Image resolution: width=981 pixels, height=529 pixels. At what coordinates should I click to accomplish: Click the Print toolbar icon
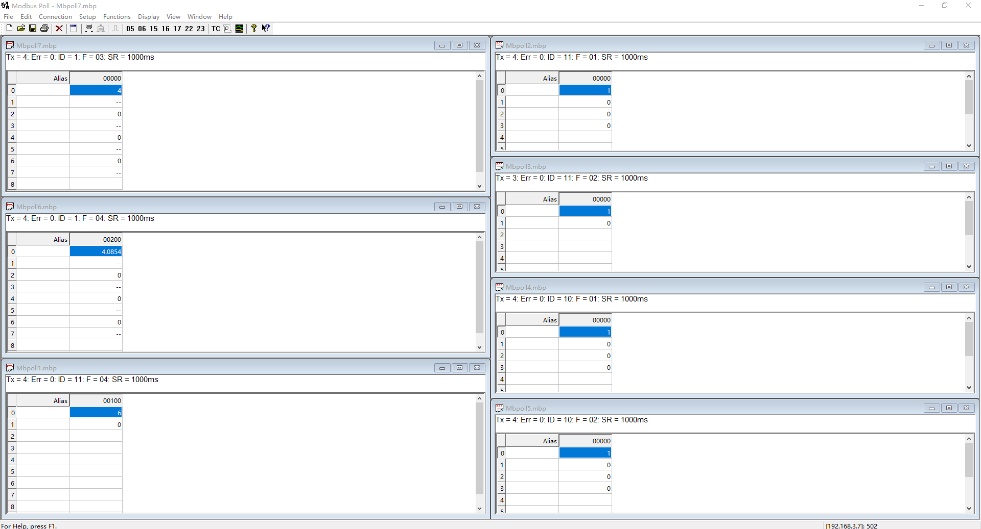click(44, 29)
